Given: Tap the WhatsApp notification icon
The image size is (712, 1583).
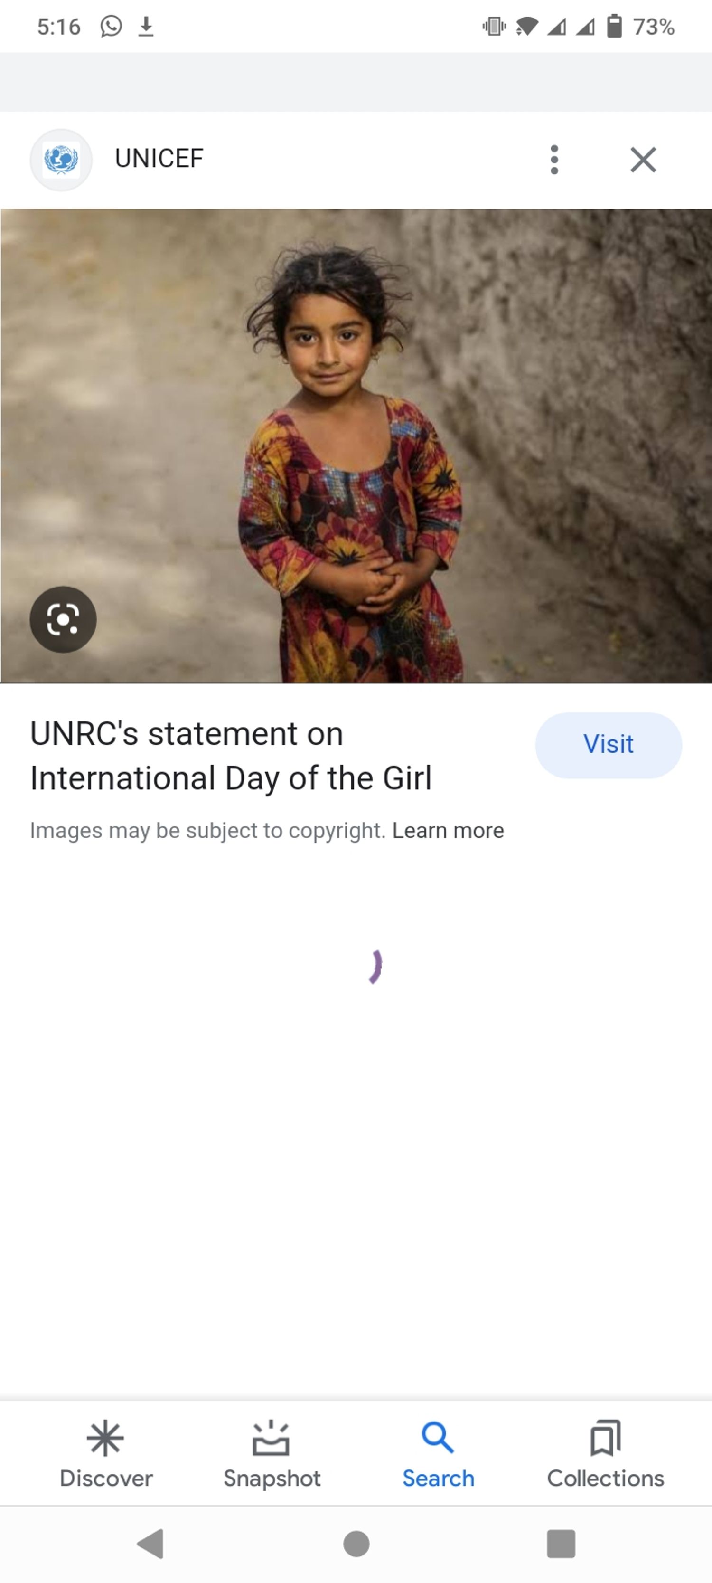Looking at the screenshot, I should pos(111,27).
